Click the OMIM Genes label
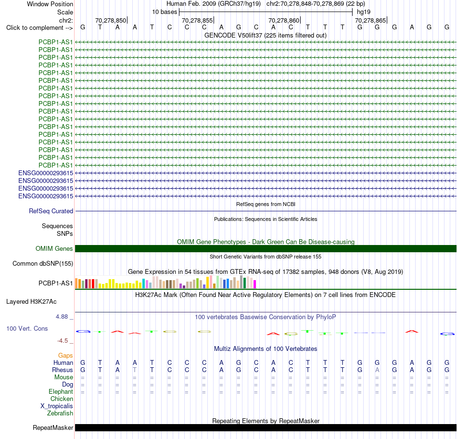Viewport: 457px width, 439px height. click(54, 248)
